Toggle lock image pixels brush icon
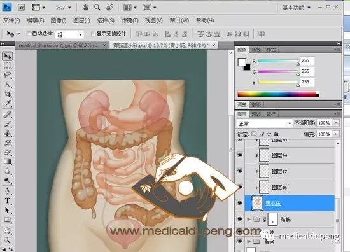Image resolution: width=350 pixels, height=252 pixels. pyautogui.click(x=262, y=134)
